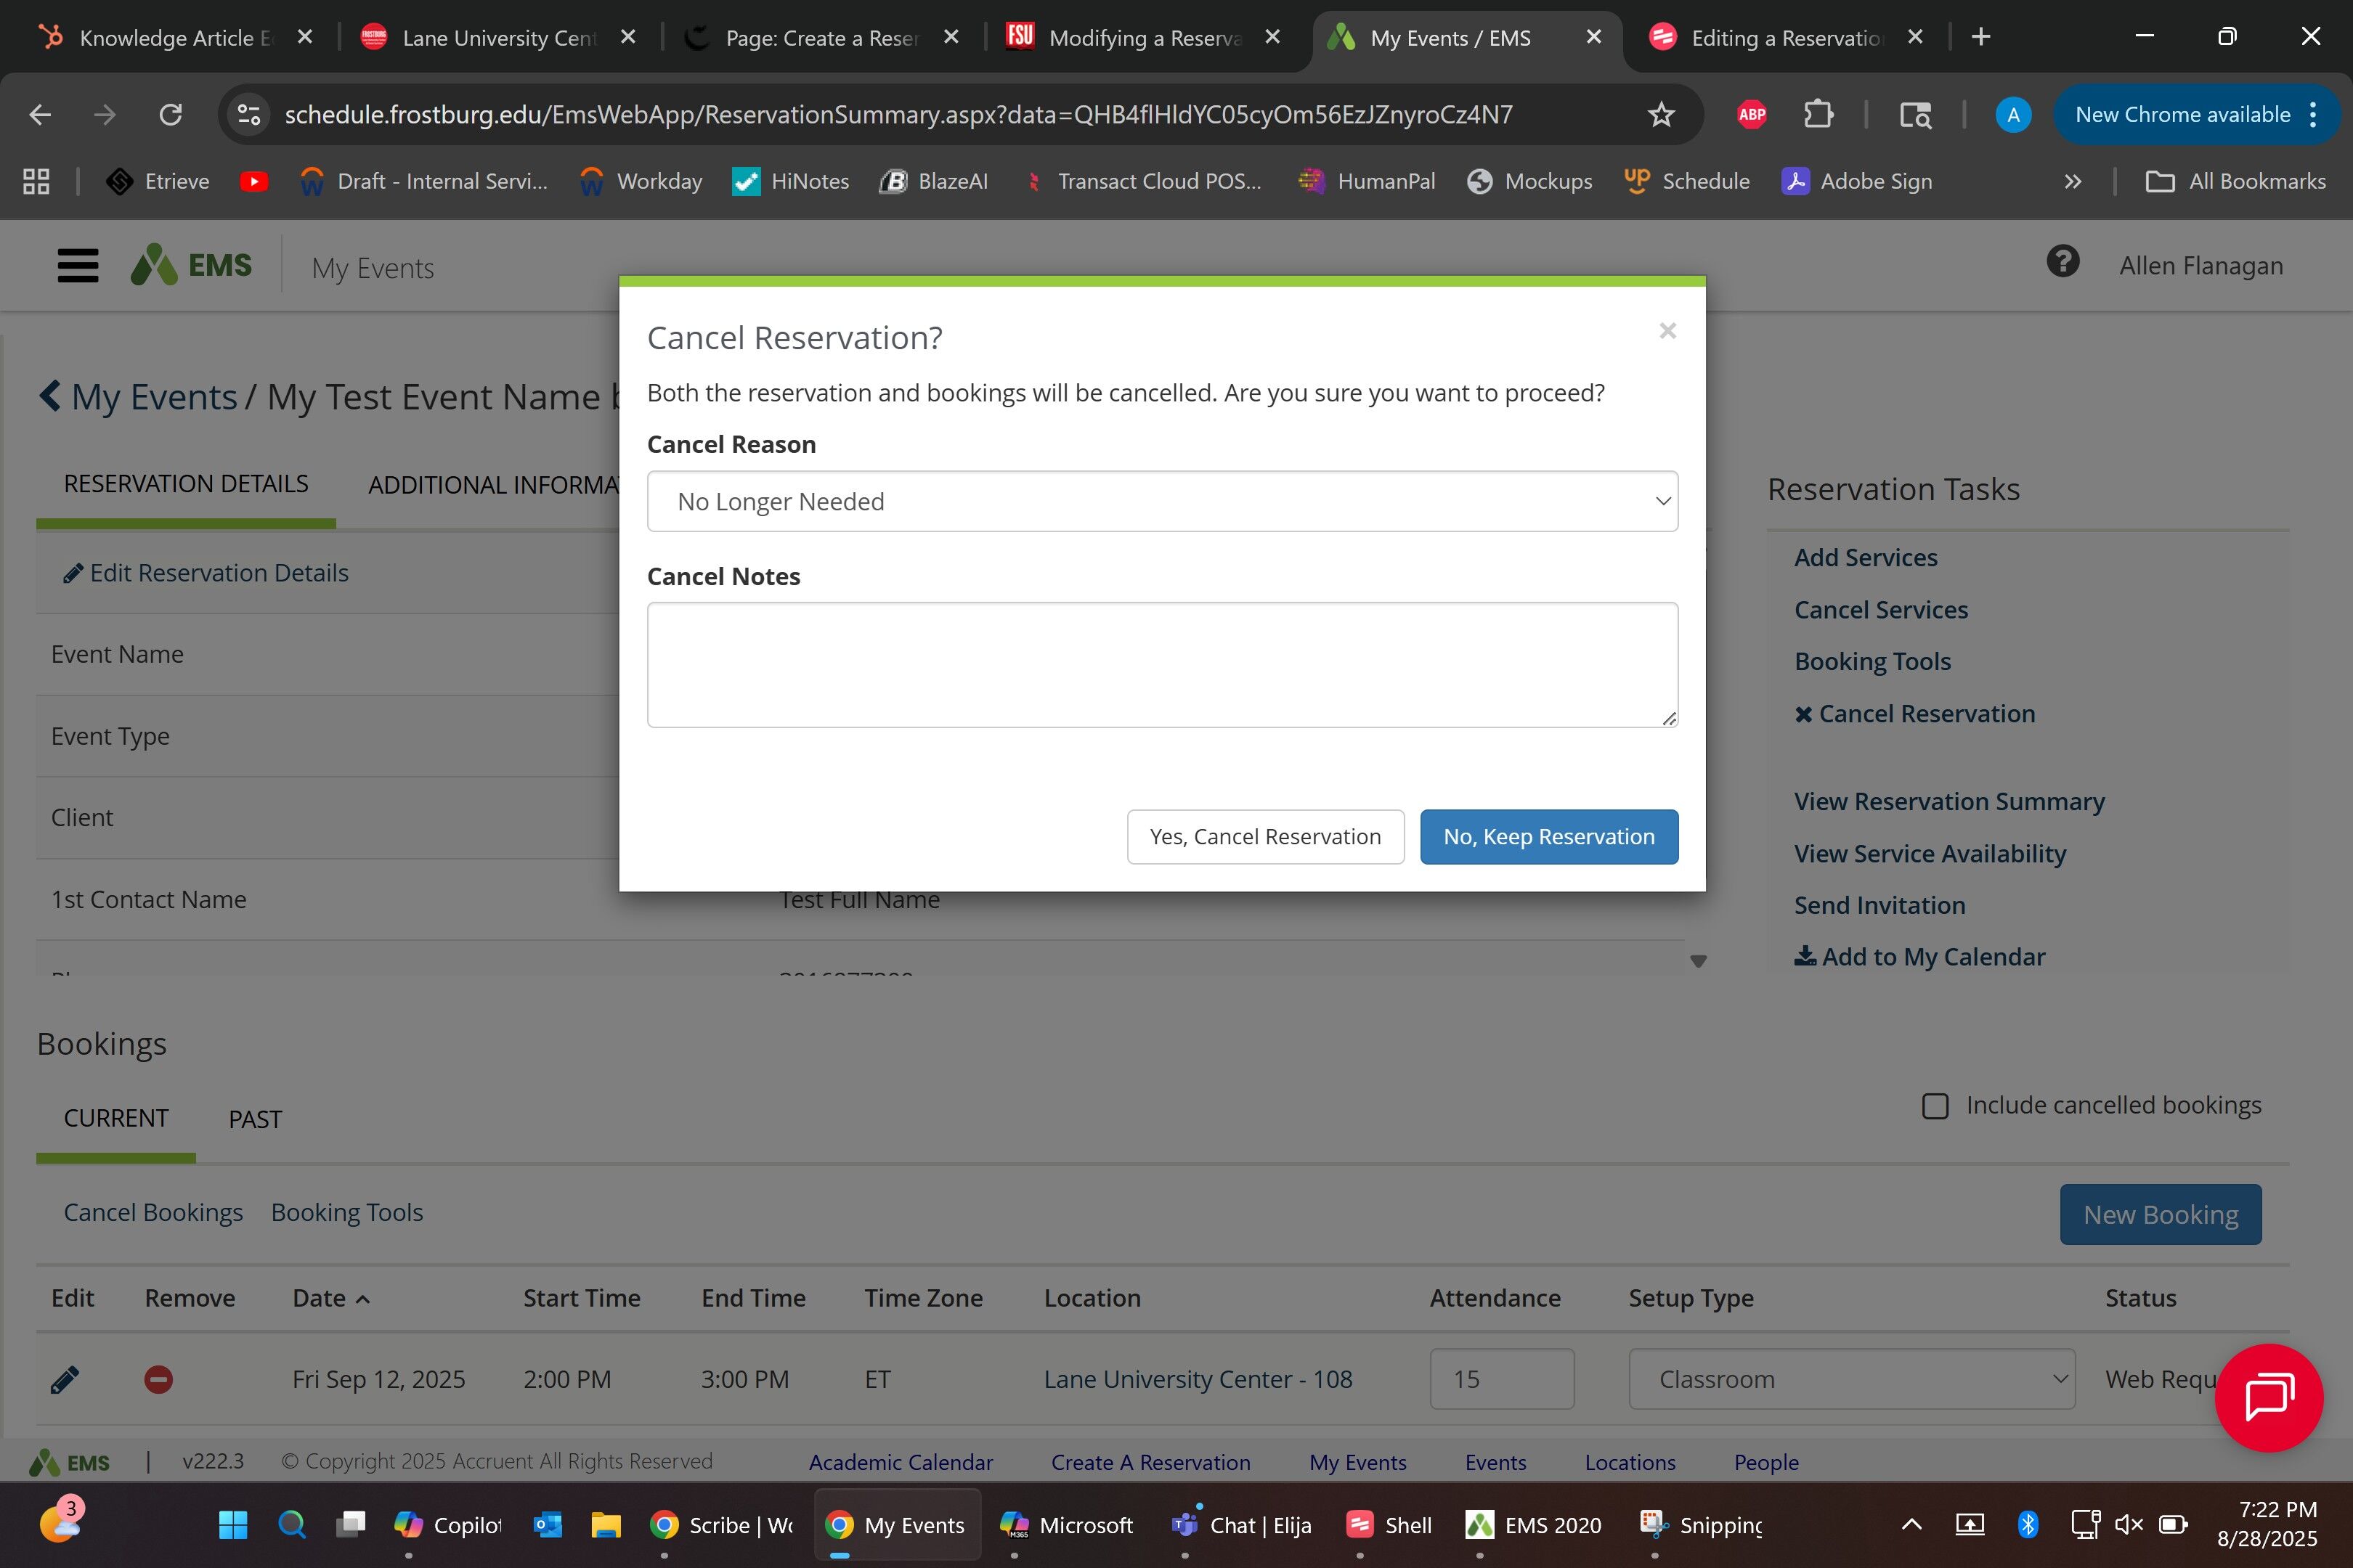Click the pencil edit icon for booking
Screen dimensions: 2353x1568
(x=65, y=1379)
